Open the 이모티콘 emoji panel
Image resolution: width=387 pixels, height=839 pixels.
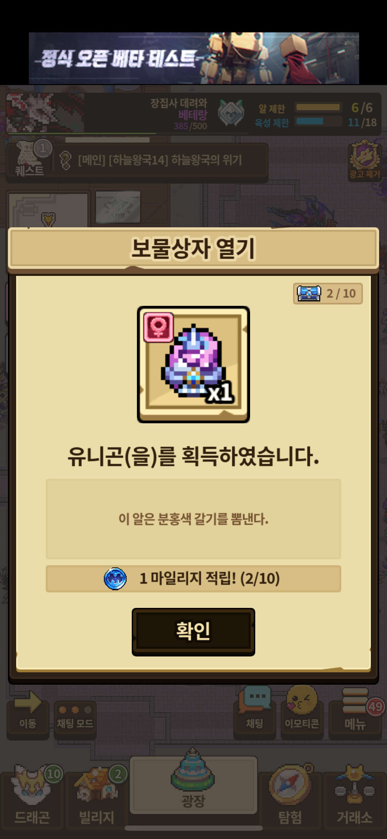[x=302, y=713]
